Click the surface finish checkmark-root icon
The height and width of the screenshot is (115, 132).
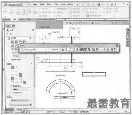coord(16,46)
